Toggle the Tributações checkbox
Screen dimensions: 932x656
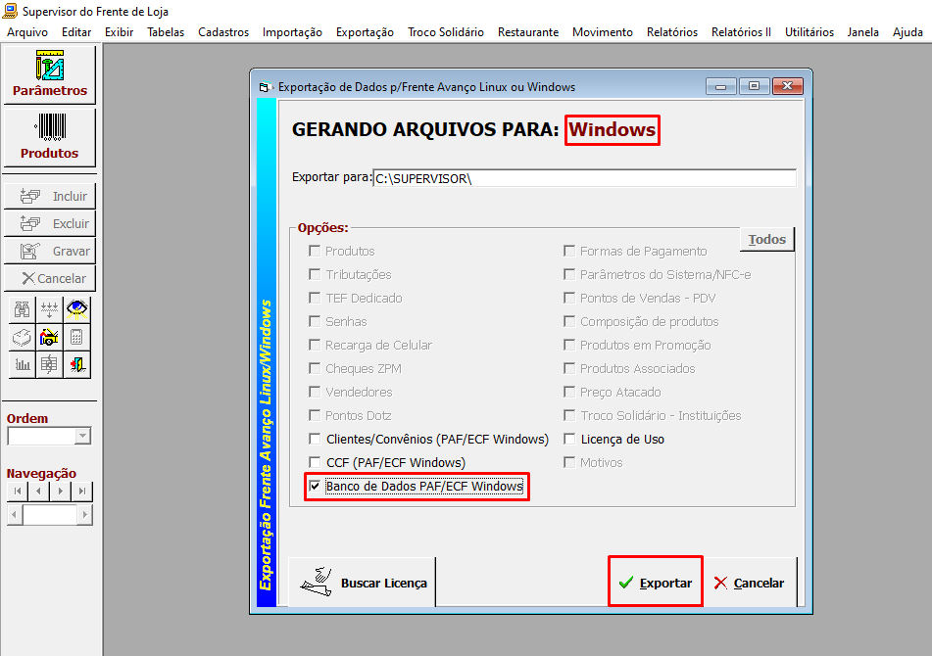click(x=315, y=274)
